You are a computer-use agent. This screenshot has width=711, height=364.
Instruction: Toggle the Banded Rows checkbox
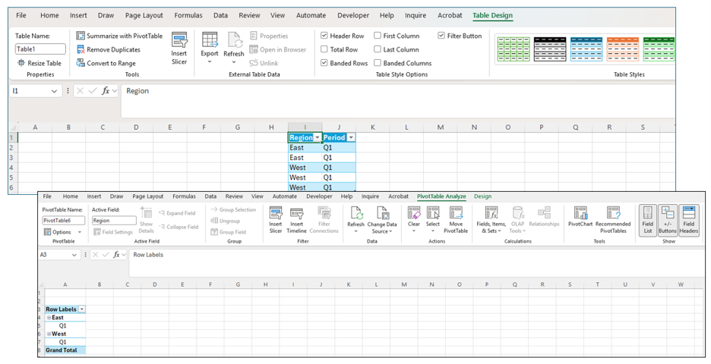pyautogui.click(x=324, y=64)
